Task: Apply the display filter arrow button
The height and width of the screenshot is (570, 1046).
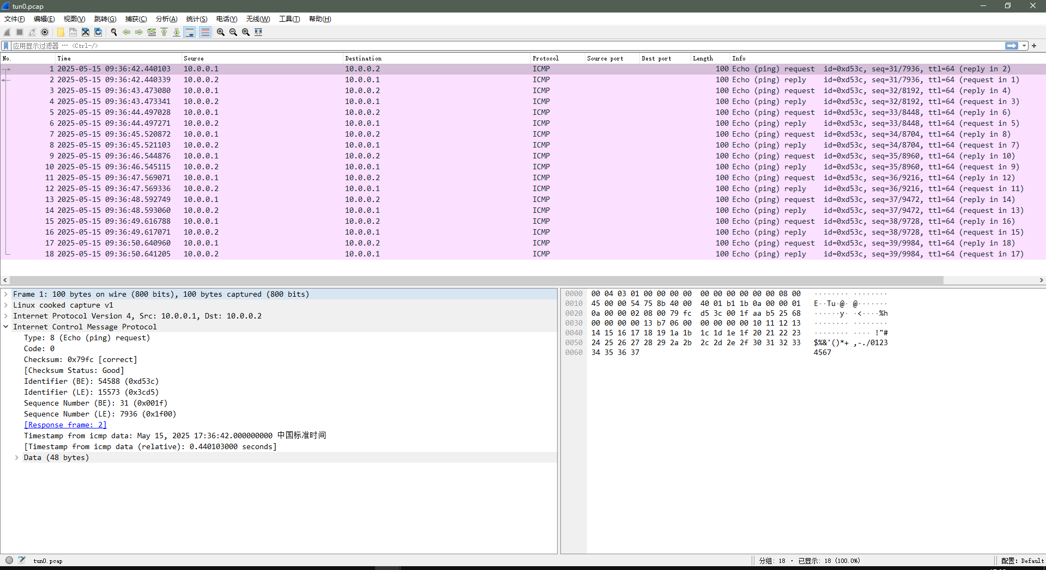Action: coord(1012,46)
